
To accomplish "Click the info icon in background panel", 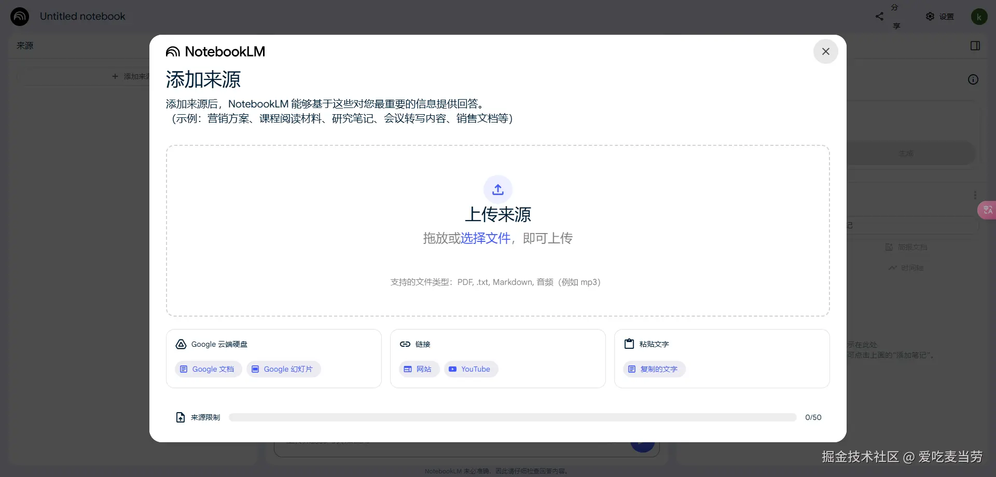I will coord(973,79).
